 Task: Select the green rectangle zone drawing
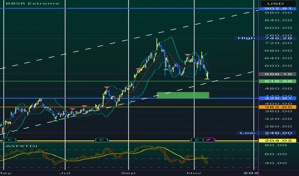point(183,95)
